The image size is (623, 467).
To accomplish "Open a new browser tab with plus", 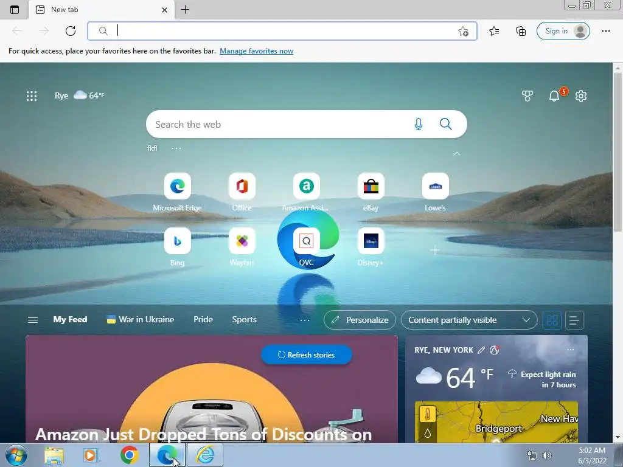I will (x=185, y=10).
